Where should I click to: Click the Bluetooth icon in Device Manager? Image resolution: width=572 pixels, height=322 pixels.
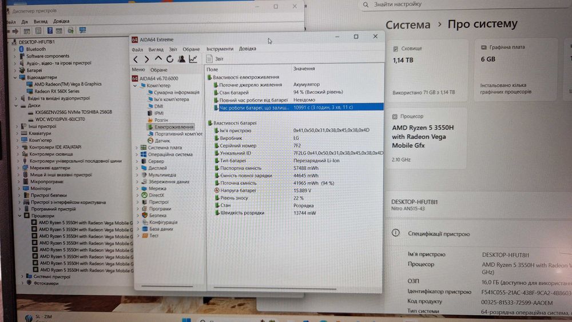click(x=22, y=49)
